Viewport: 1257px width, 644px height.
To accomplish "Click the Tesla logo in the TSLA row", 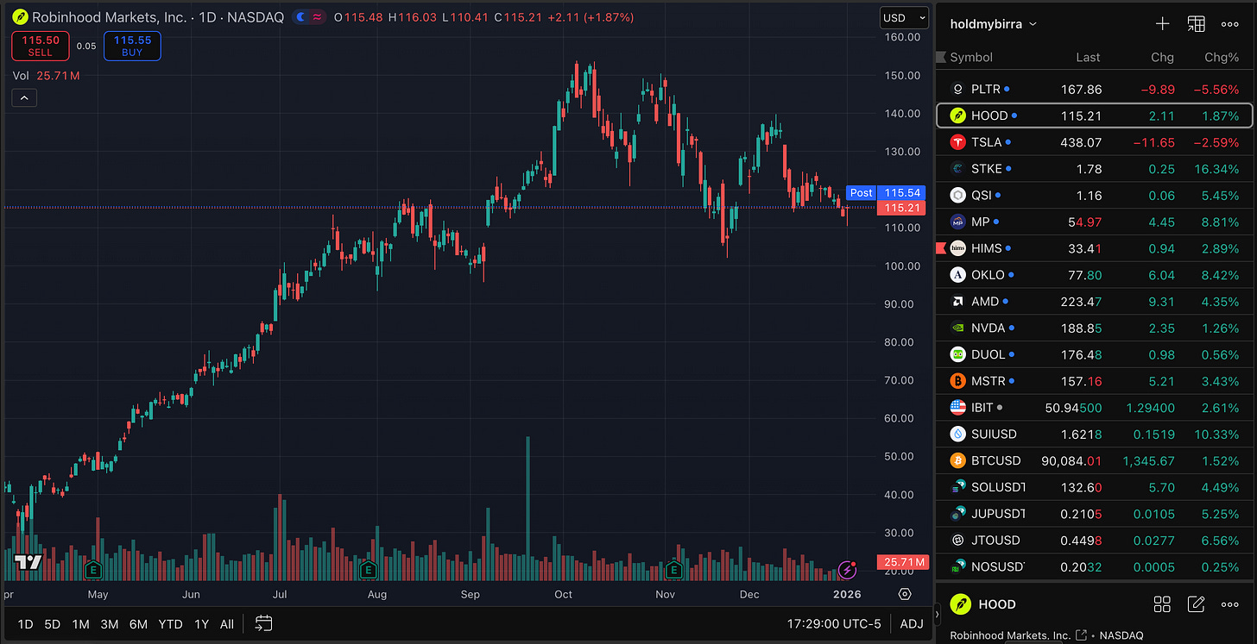I will (x=957, y=142).
